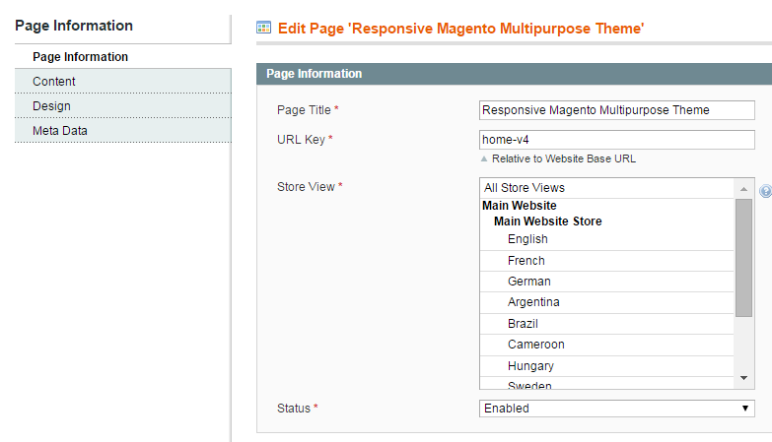This screenshot has height=442, width=772.
Task: Click the scroll down arrow in Store View list
Action: click(743, 378)
